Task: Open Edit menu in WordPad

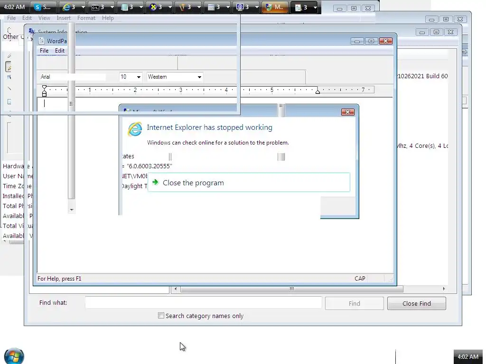Action: click(59, 50)
